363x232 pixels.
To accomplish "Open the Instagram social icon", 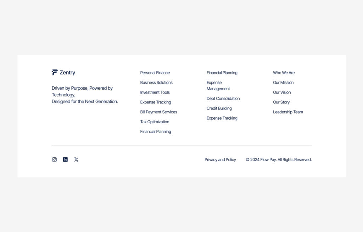I will tap(54, 159).
